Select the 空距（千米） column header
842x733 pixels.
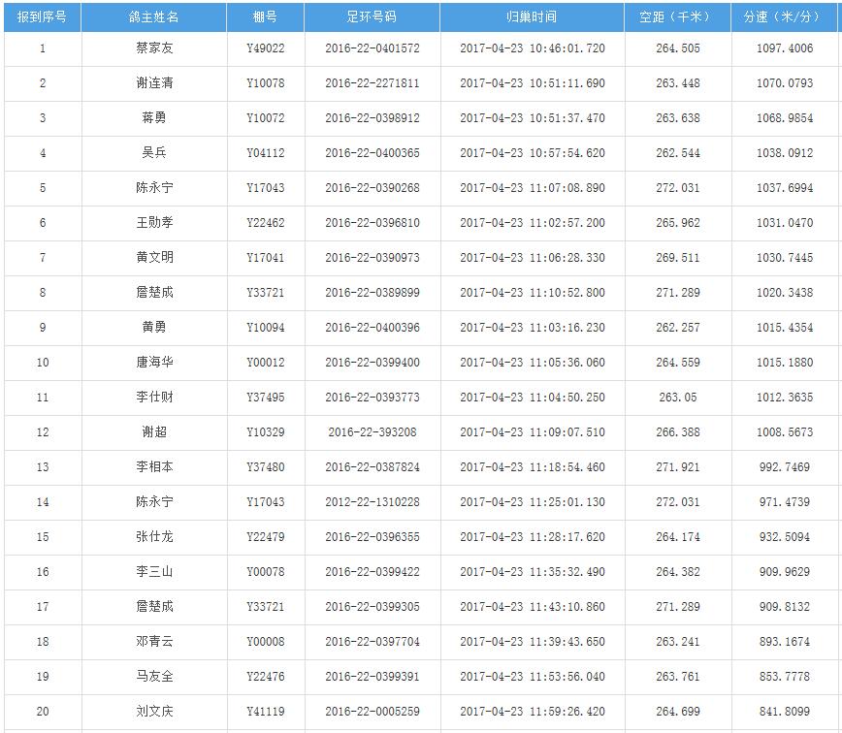pos(677,17)
